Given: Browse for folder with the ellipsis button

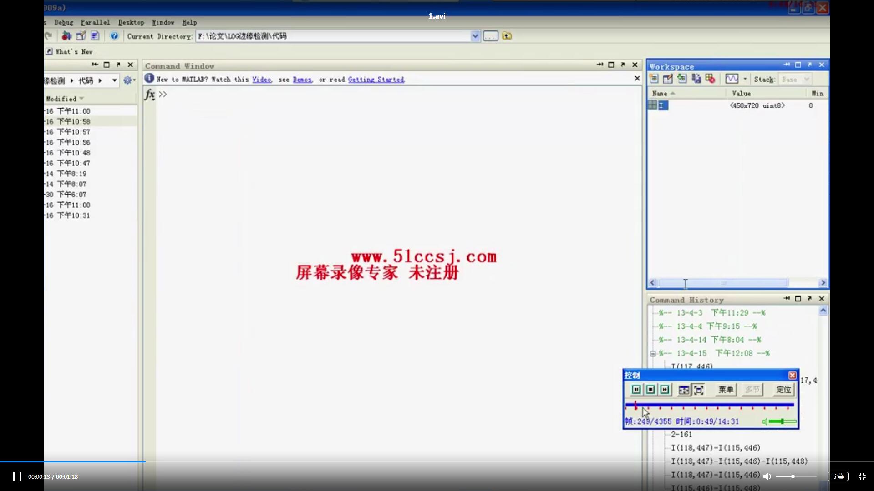Looking at the screenshot, I should 490,36.
